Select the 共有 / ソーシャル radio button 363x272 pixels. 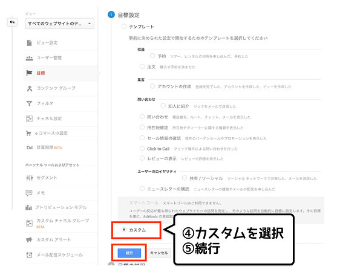[185, 178]
